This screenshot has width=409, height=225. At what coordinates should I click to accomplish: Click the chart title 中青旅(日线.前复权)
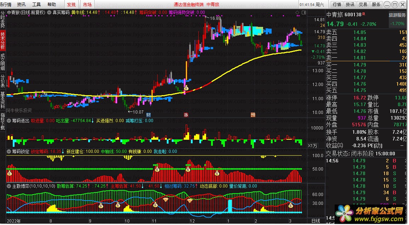(26, 12)
